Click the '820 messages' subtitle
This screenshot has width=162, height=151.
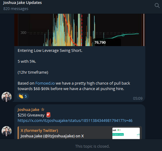[16, 8]
